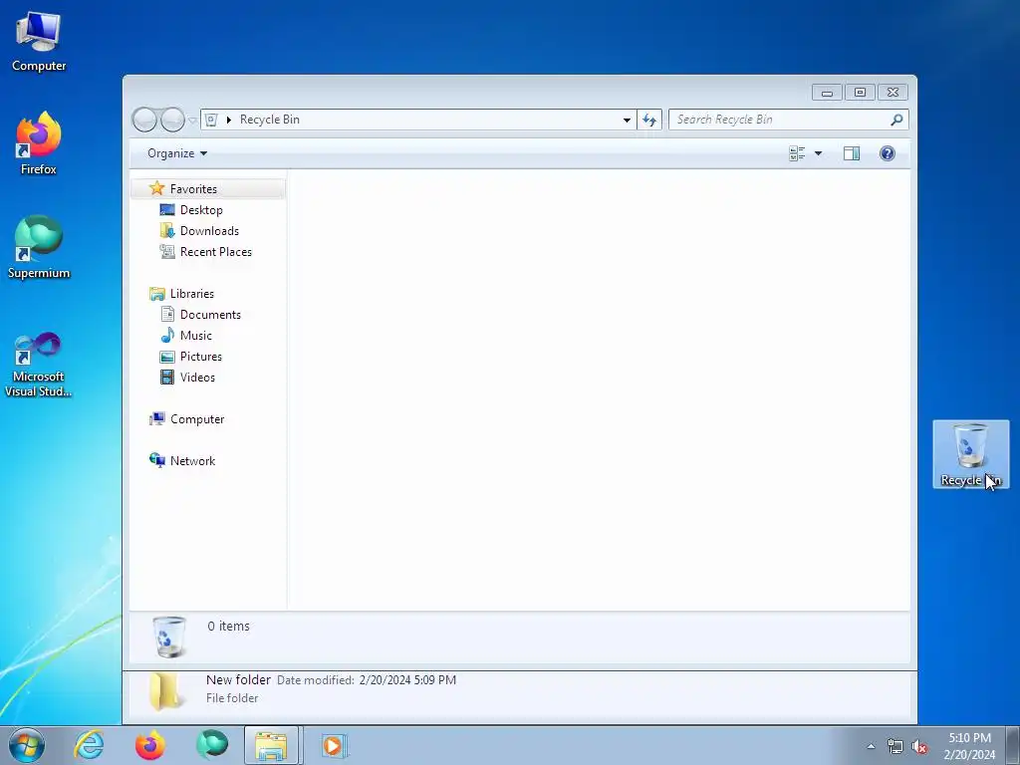Refresh the Recycle Bin view
Screen dimensions: 1020x765
[x=649, y=120]
